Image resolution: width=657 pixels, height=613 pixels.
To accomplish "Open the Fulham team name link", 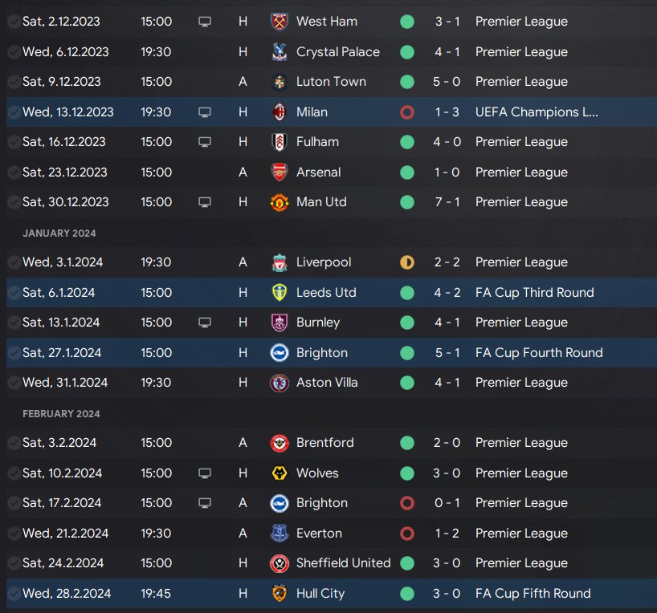I will pos(317,142).
